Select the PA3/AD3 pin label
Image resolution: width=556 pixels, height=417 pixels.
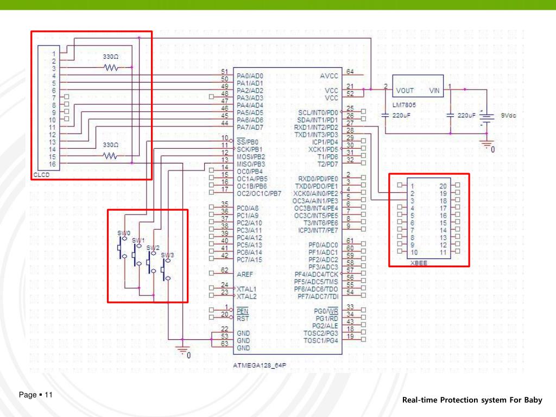[250, 98]
